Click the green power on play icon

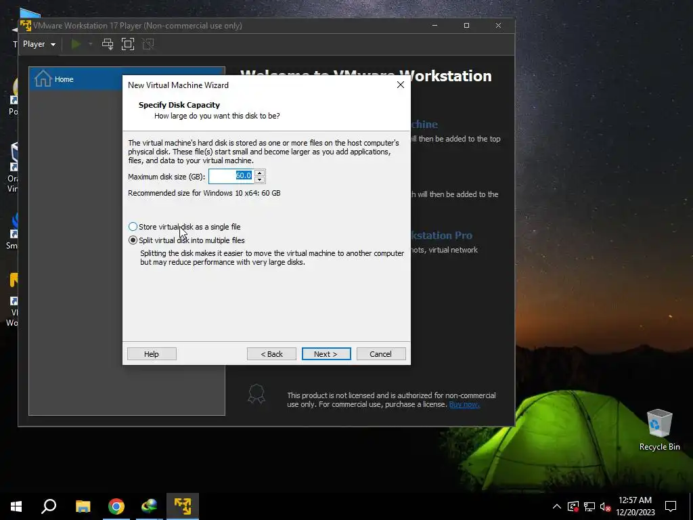76,44
